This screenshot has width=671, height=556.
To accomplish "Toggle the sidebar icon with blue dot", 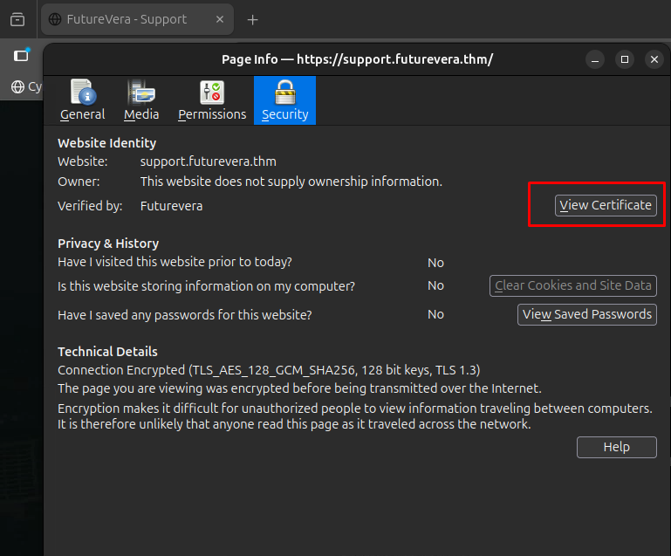I will pyautogui.click(x=21, y=56).
